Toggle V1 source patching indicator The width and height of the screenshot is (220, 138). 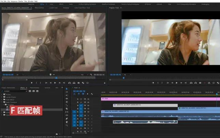point(74,112)
